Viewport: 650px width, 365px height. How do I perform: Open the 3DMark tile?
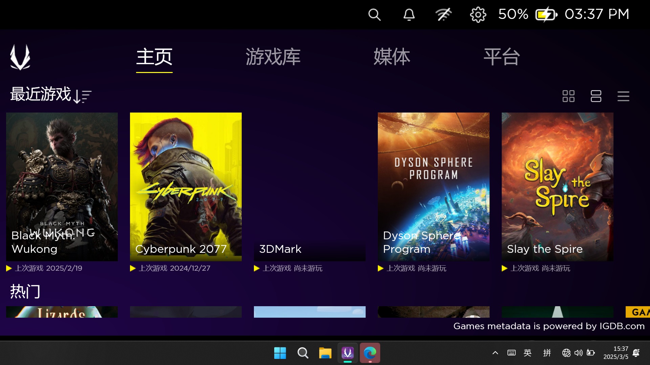(x=310, y=187)
